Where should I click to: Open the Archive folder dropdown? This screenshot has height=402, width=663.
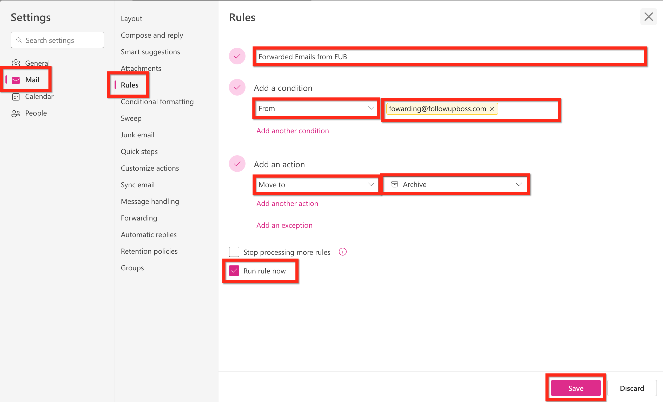click(x=455, y=185)
